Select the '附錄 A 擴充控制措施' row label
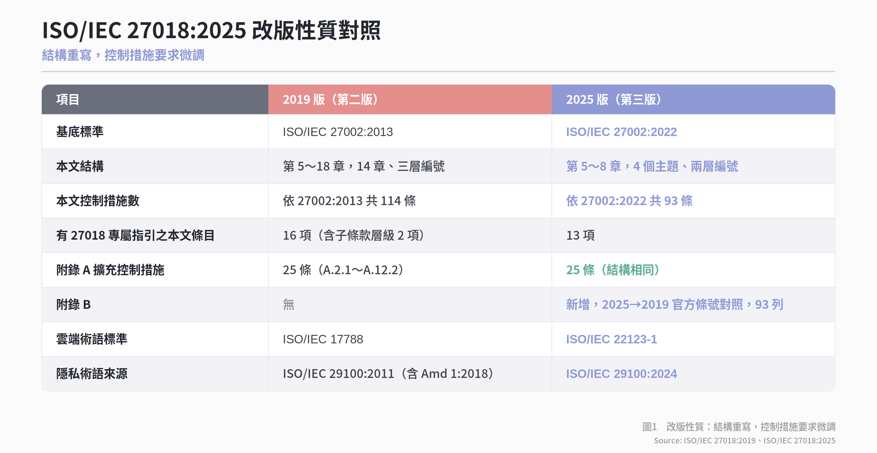This screenshot has height=453, width=877. pyautogui.click(x=110, y=270)
